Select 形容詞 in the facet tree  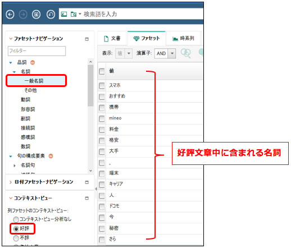[28, 109]
